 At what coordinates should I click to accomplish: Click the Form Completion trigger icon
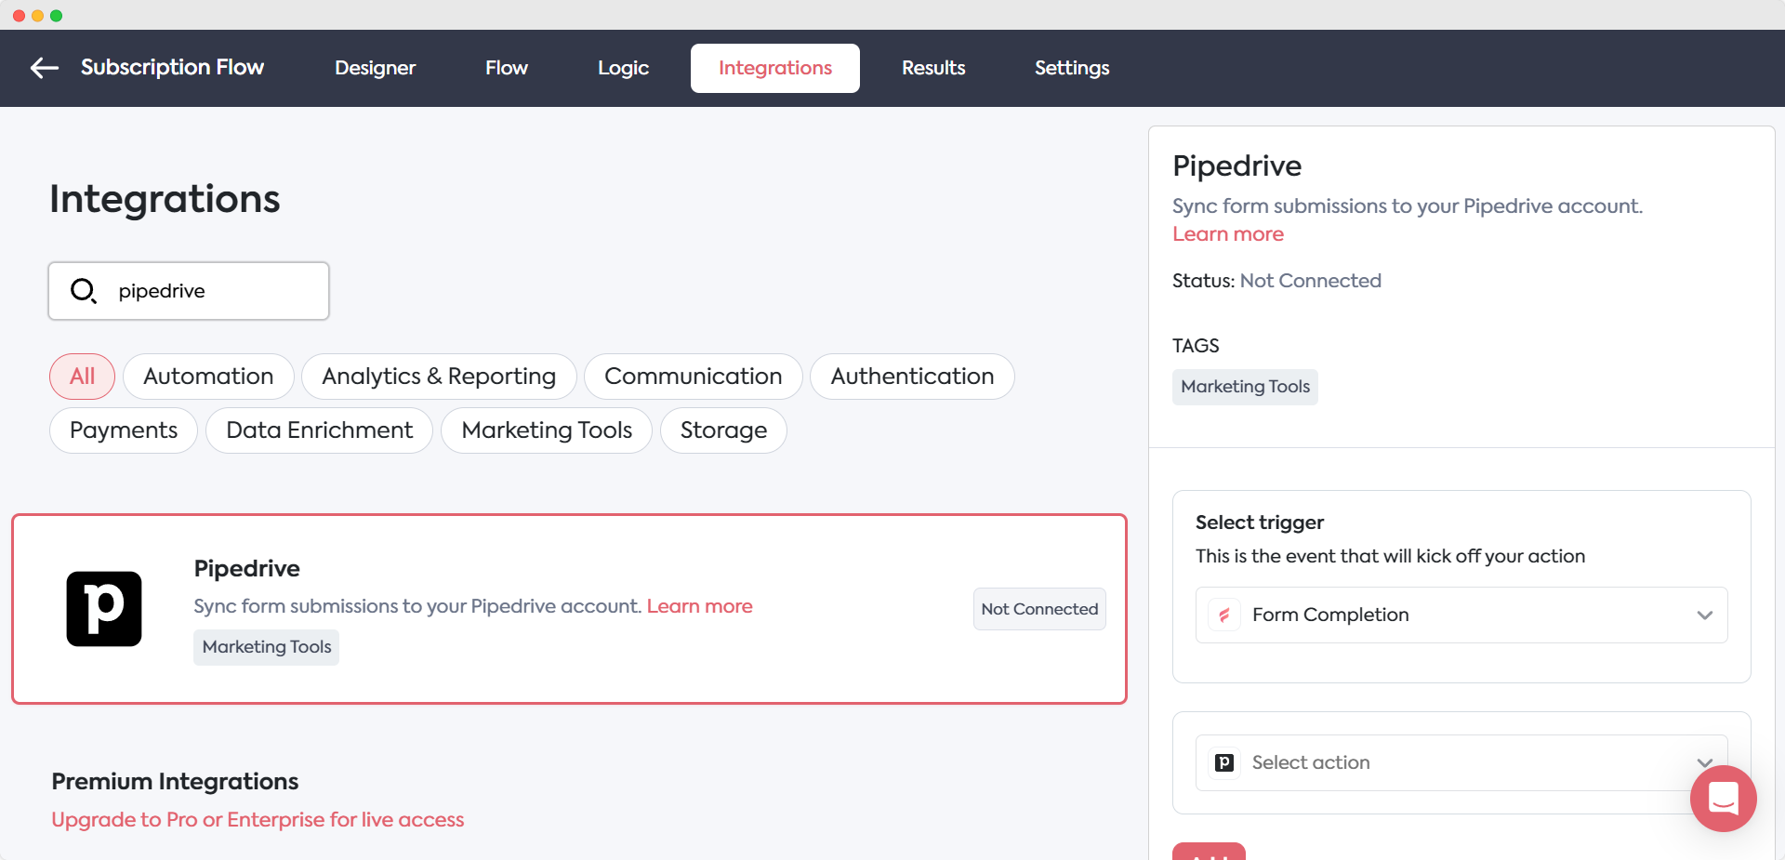pos(1224,615)
